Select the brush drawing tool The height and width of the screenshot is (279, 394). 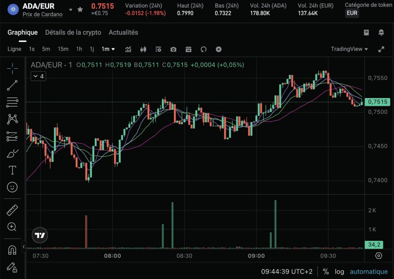(x=12, y=153)
